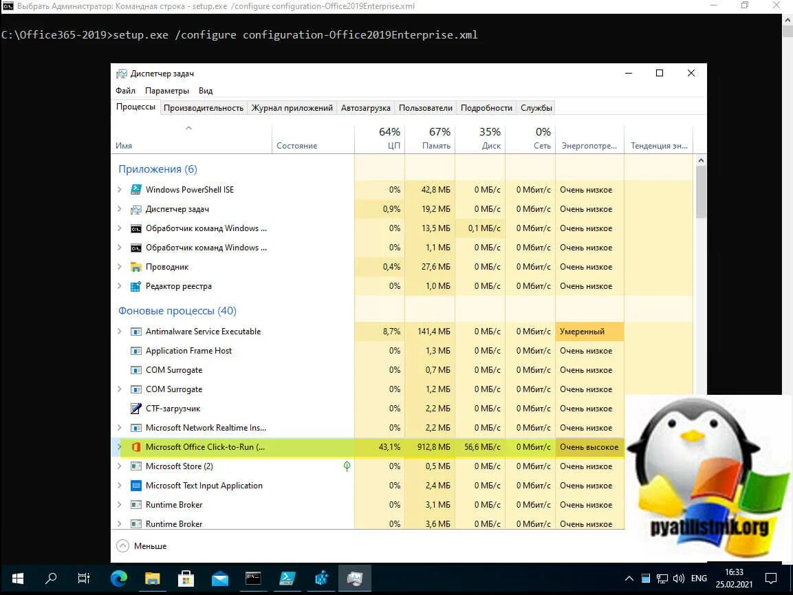Click Меньше to collapse details
Screen dimensions: 793x595
click(142, 546)
